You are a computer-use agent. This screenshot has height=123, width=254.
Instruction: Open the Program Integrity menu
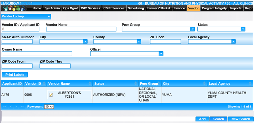pyautogui.click(x=214, y=8)
